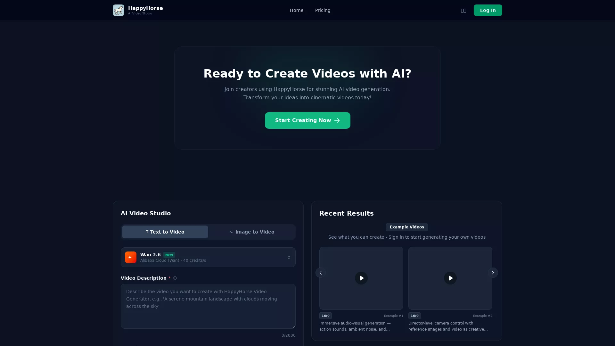Open the Pricing page
This screenshot has width=615, height=346.
click(x=323, y=10)
